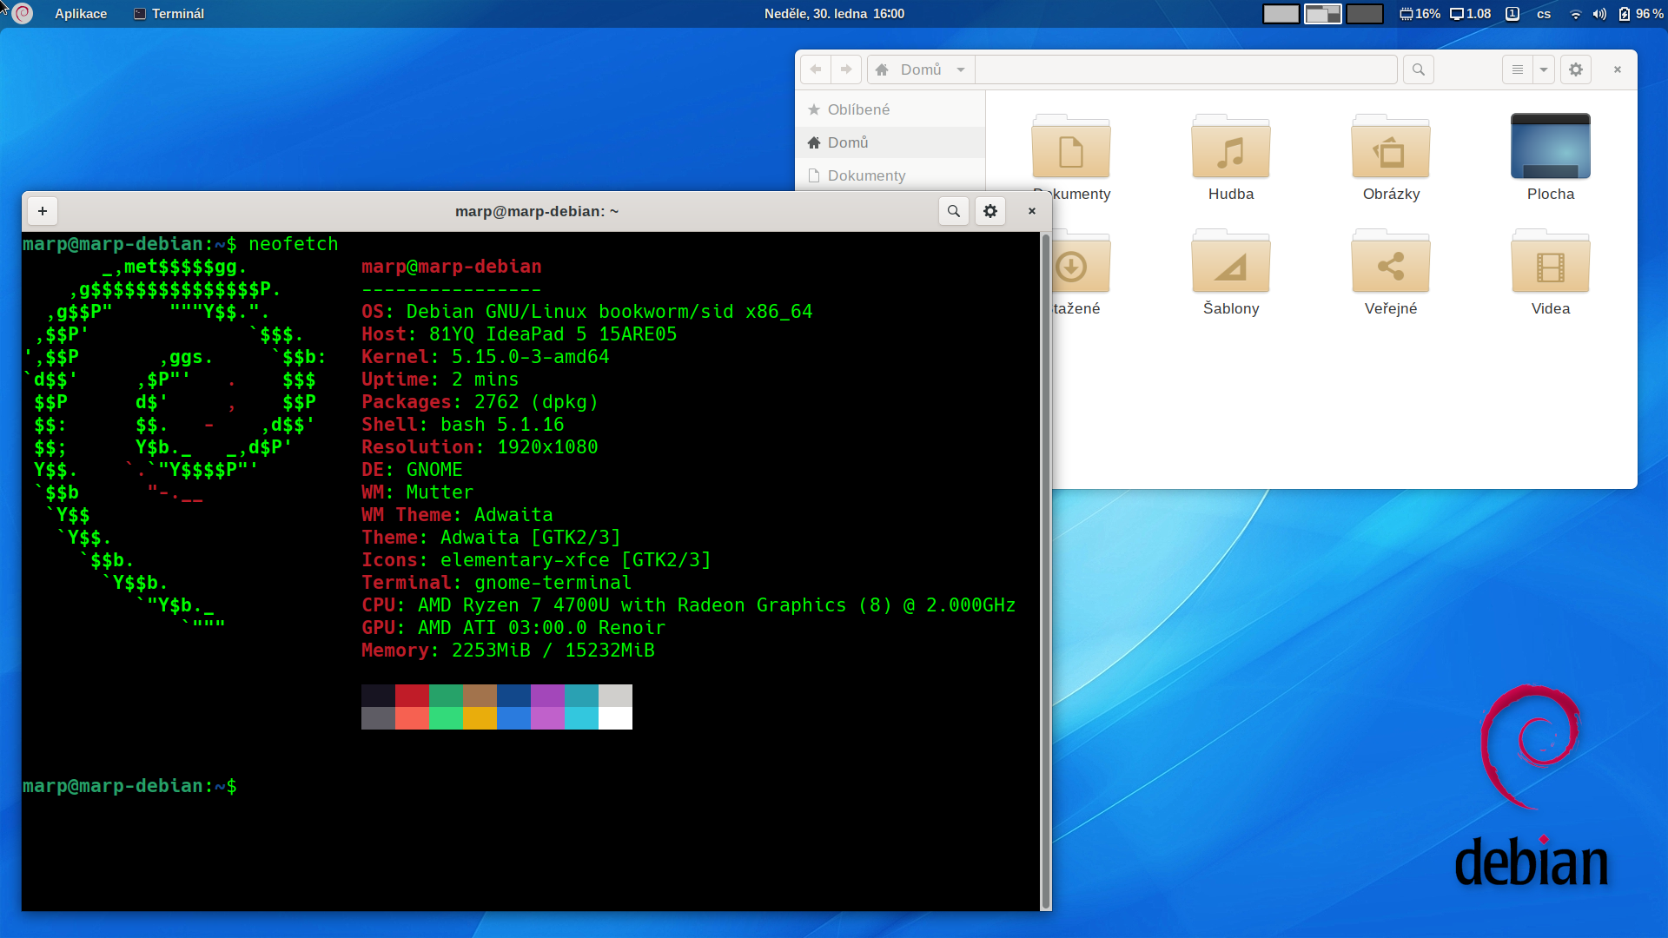Open the Aplikace menu in top panel
The image size is (1668, 938).
coord(80,14)
